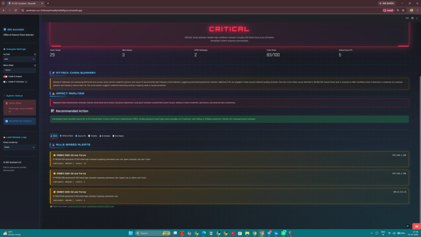421x237 pixels.
Task: Select the Alerts tab
Action: click(54, 136)
